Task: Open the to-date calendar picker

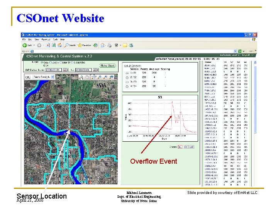Action: (96, 70)
